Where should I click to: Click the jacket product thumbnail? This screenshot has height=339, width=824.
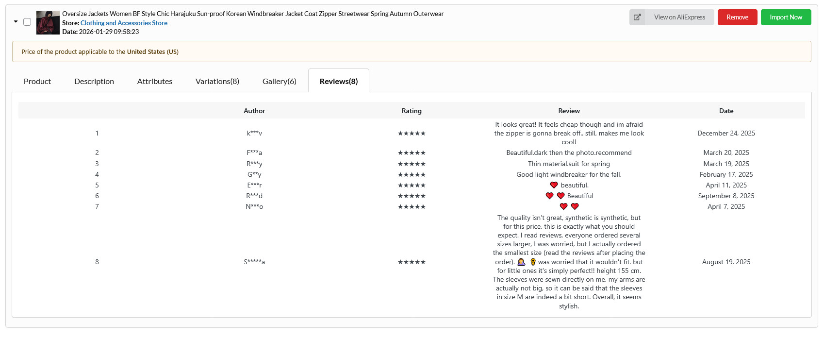pos(48,23)
